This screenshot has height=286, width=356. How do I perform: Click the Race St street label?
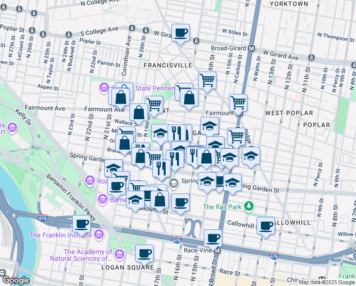click(x=229, y=272)
